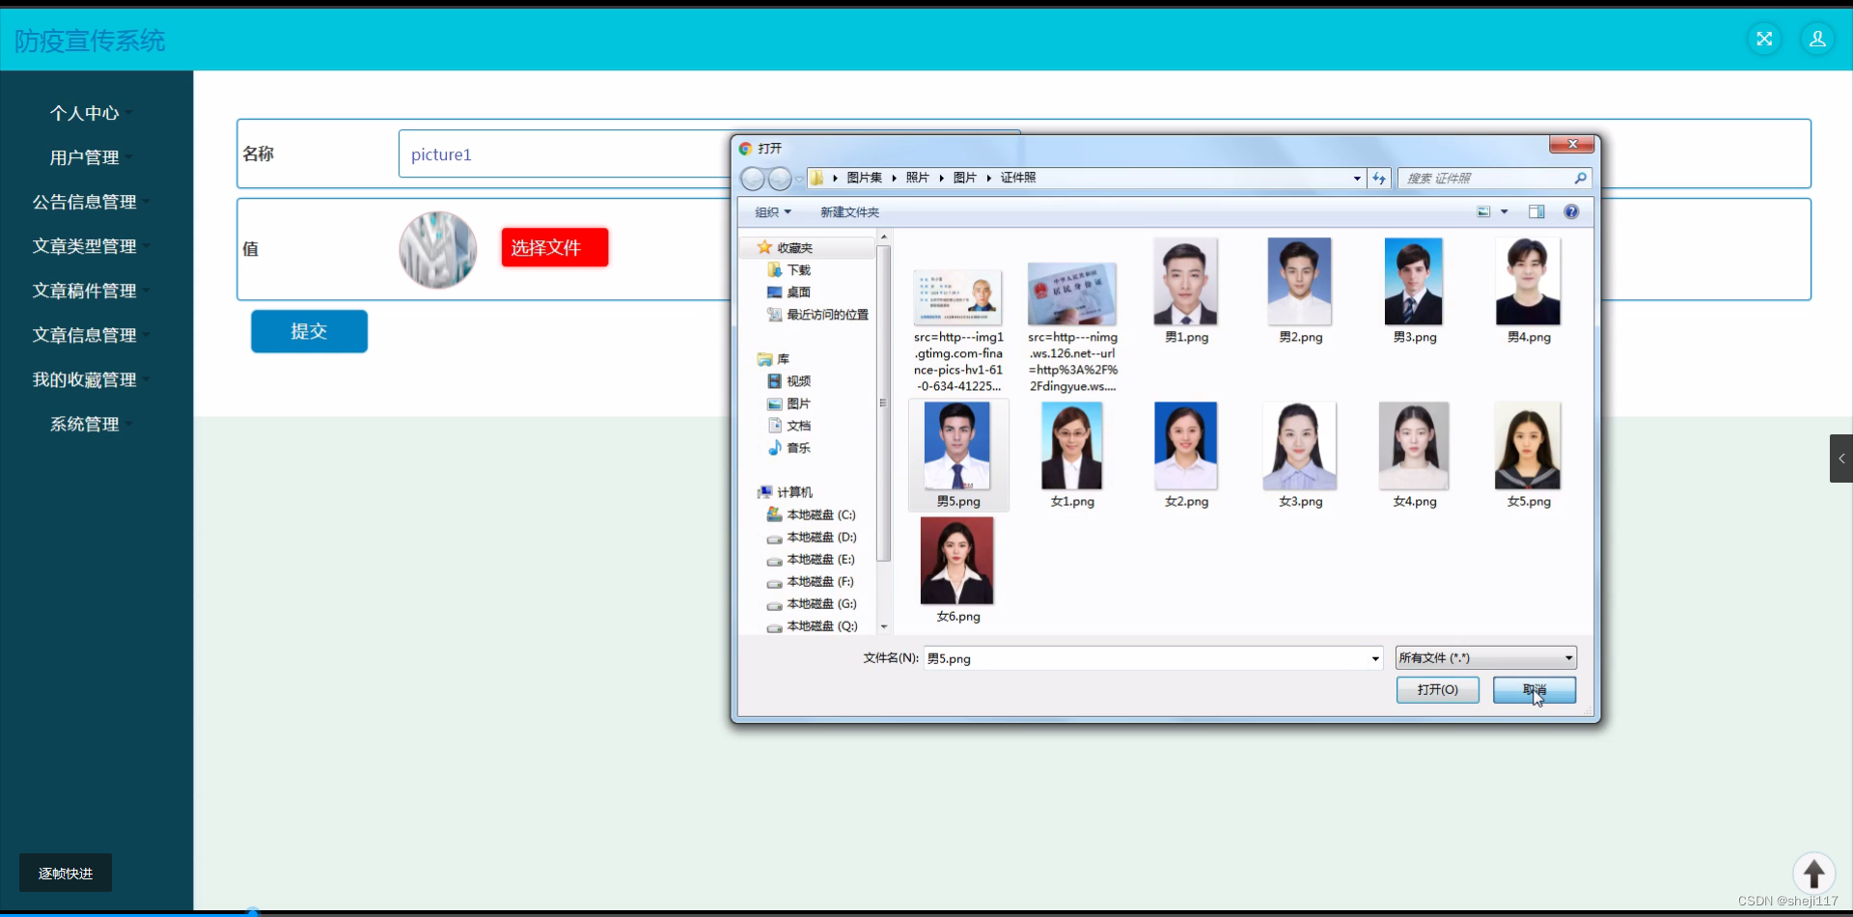Navigate to 图片集 in the breadcrumb path

(864, 178)
